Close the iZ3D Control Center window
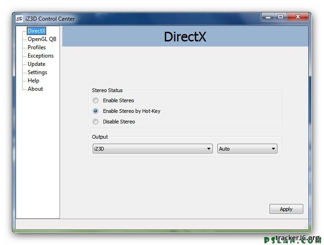 [x=298, y=17]
